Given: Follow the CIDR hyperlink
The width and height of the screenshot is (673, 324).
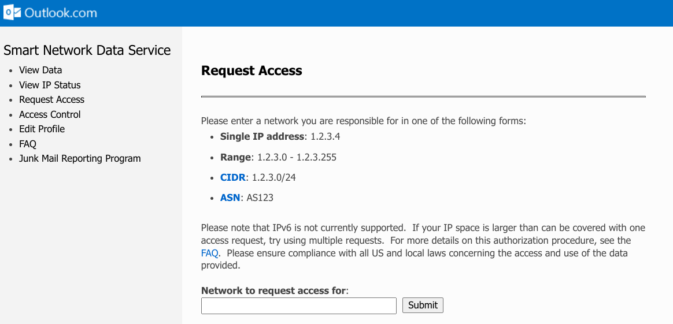Looking at the screenshot, I should (234, 177).
